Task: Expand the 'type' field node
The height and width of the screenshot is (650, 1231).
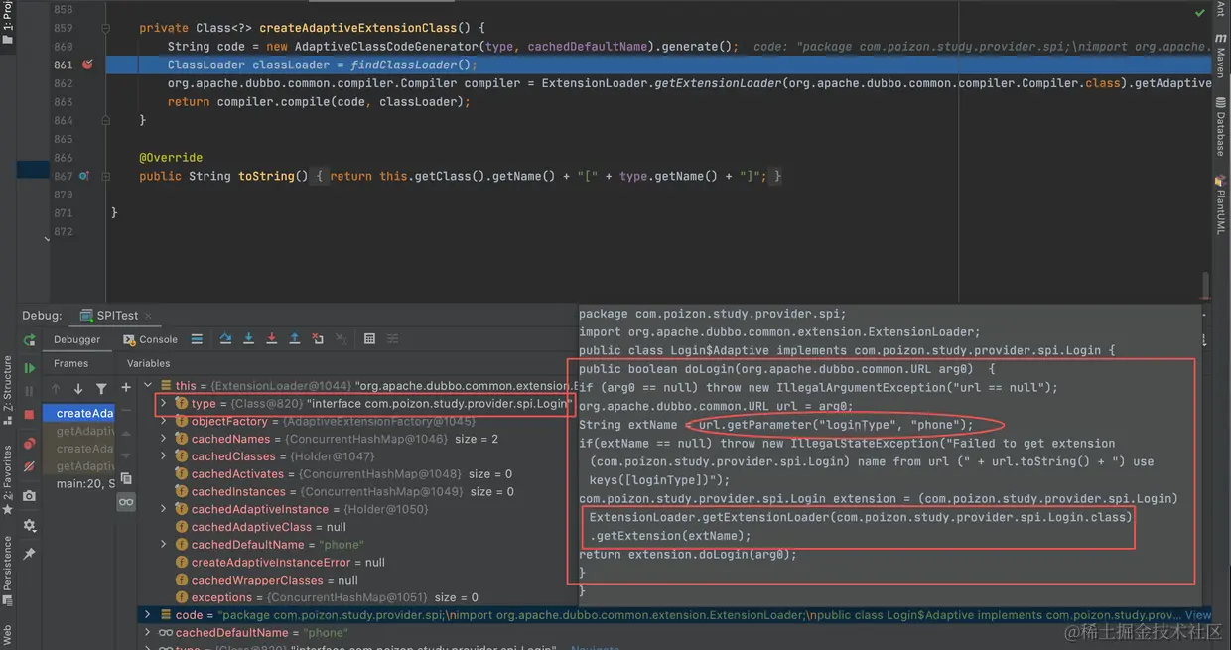Action: pos(163,403)
